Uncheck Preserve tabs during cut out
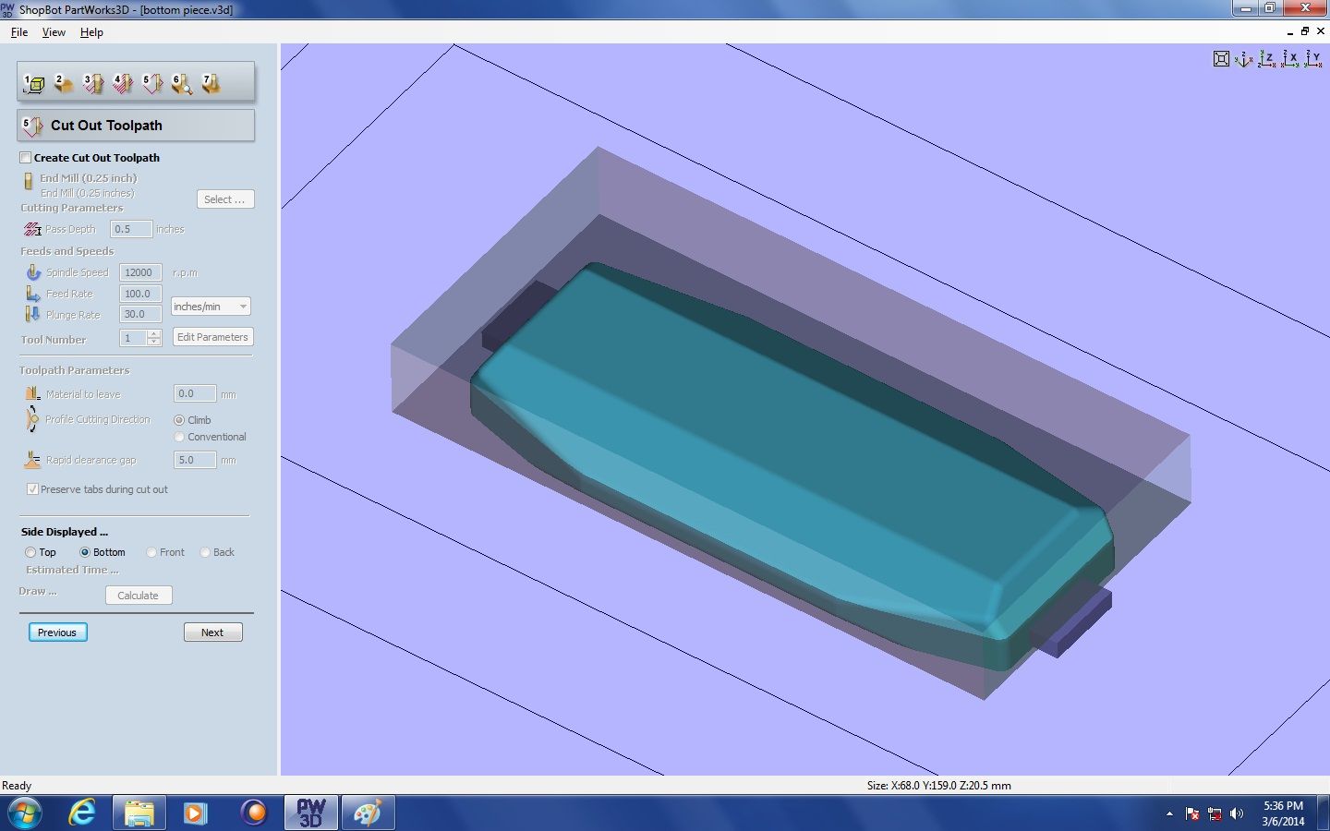The image size is (1330, 831). coord(33,489)
